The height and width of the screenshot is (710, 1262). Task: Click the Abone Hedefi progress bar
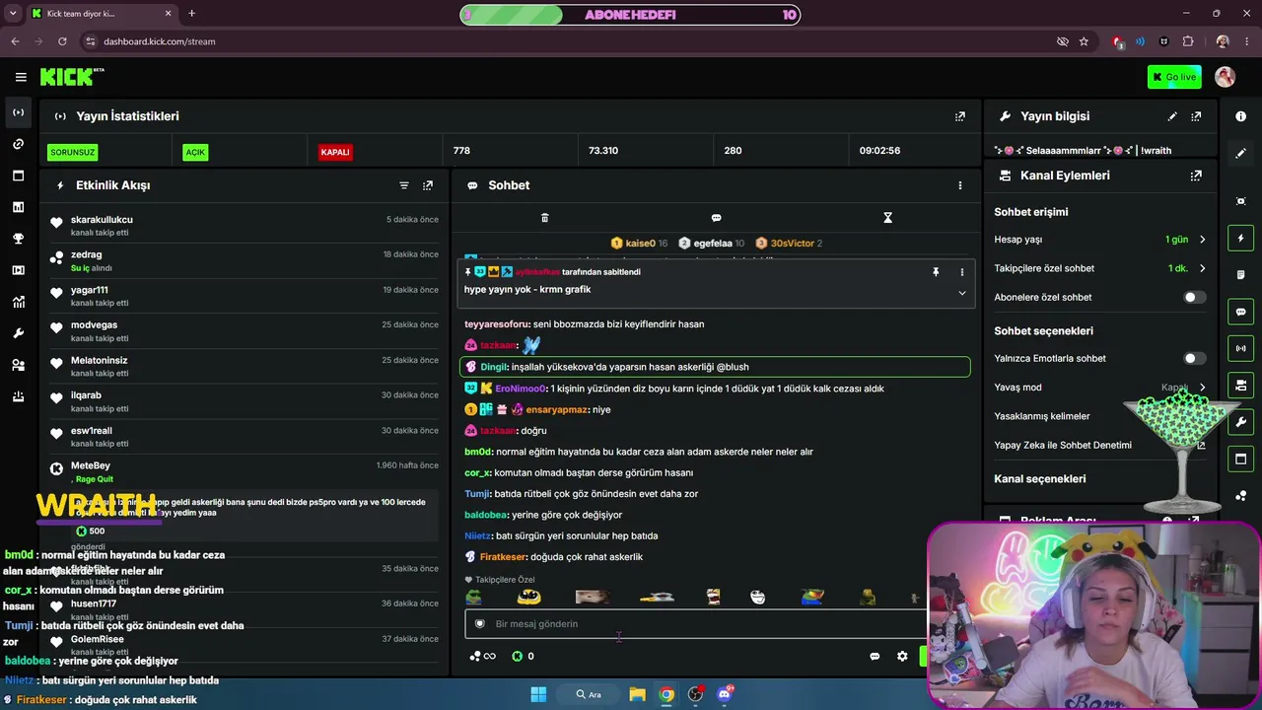[x=630, y=15]
